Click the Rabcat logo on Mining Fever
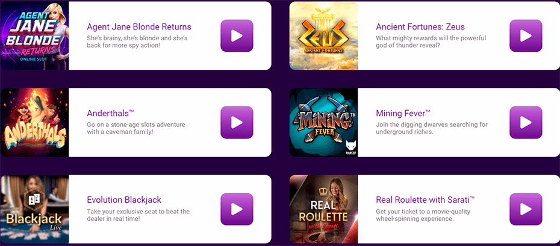The width and height of the screenshot is (560, 246). [350, 148]
